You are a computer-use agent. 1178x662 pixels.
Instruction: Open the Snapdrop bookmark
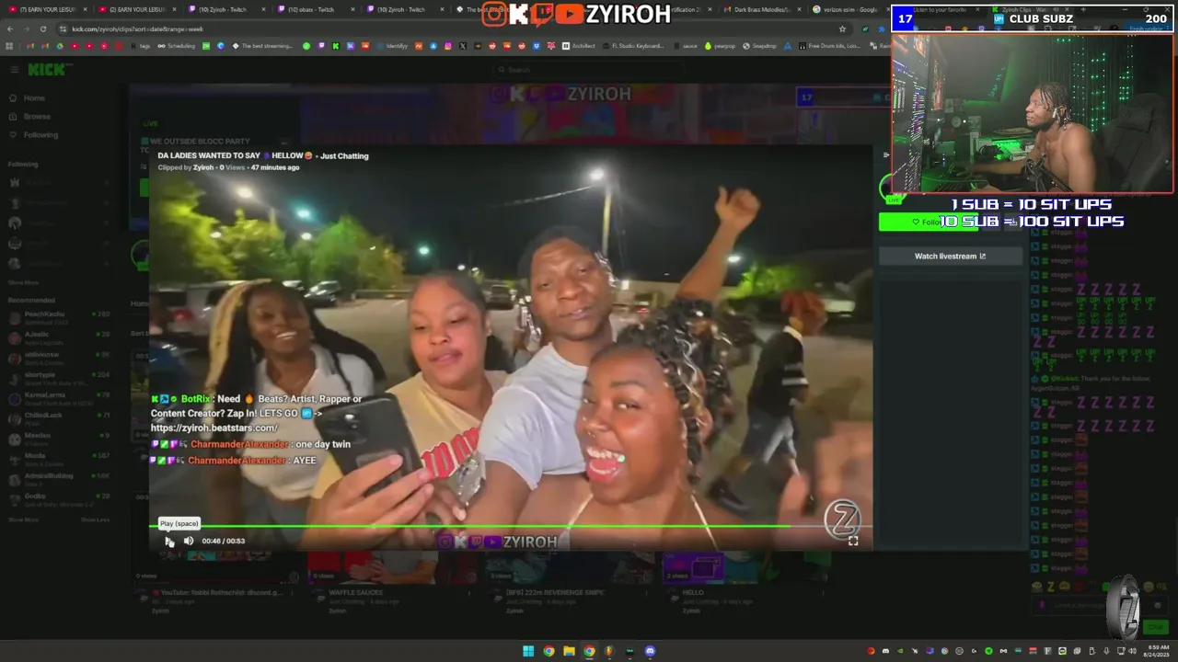[x=759, y=46]
